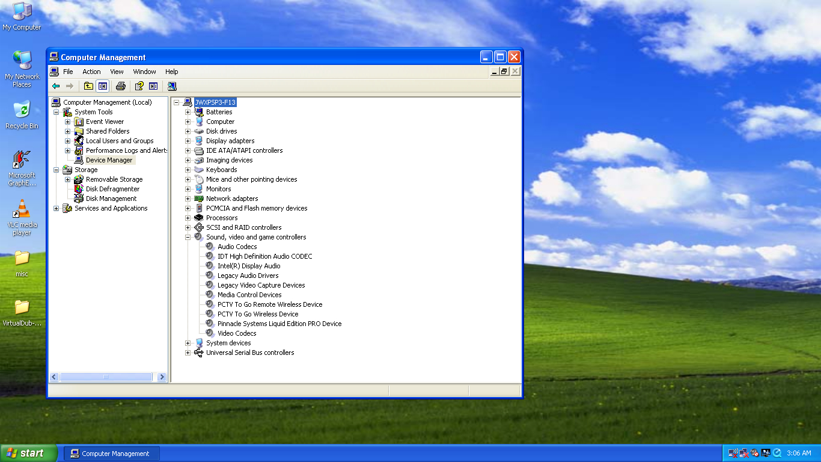Click the Properties help toolbar icon

(x=139, y=86)
